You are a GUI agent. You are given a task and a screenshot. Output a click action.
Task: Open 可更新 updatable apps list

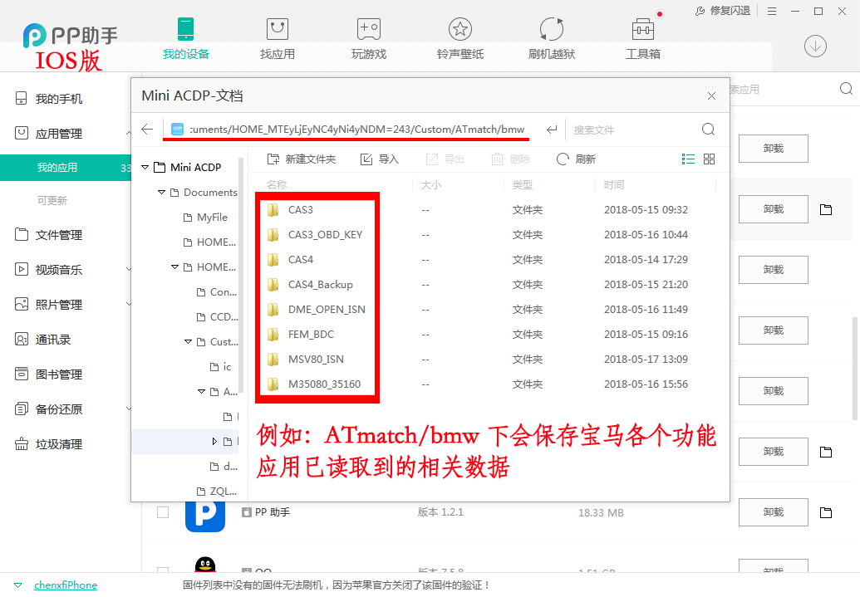click(x=52, y=201)
